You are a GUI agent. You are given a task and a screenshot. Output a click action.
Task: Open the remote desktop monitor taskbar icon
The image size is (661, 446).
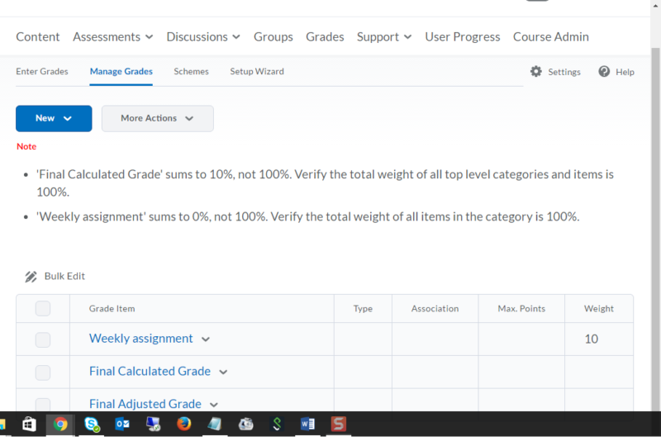153,424
